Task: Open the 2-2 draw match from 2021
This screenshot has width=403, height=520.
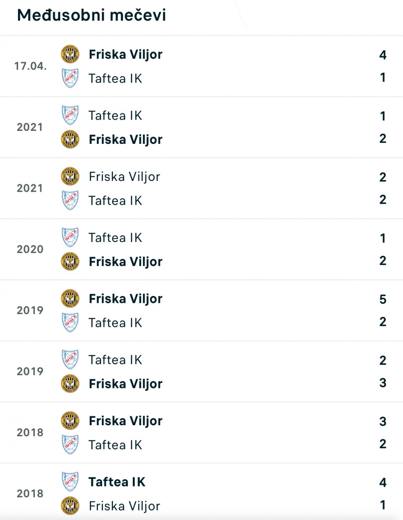Action: [201, 188]
